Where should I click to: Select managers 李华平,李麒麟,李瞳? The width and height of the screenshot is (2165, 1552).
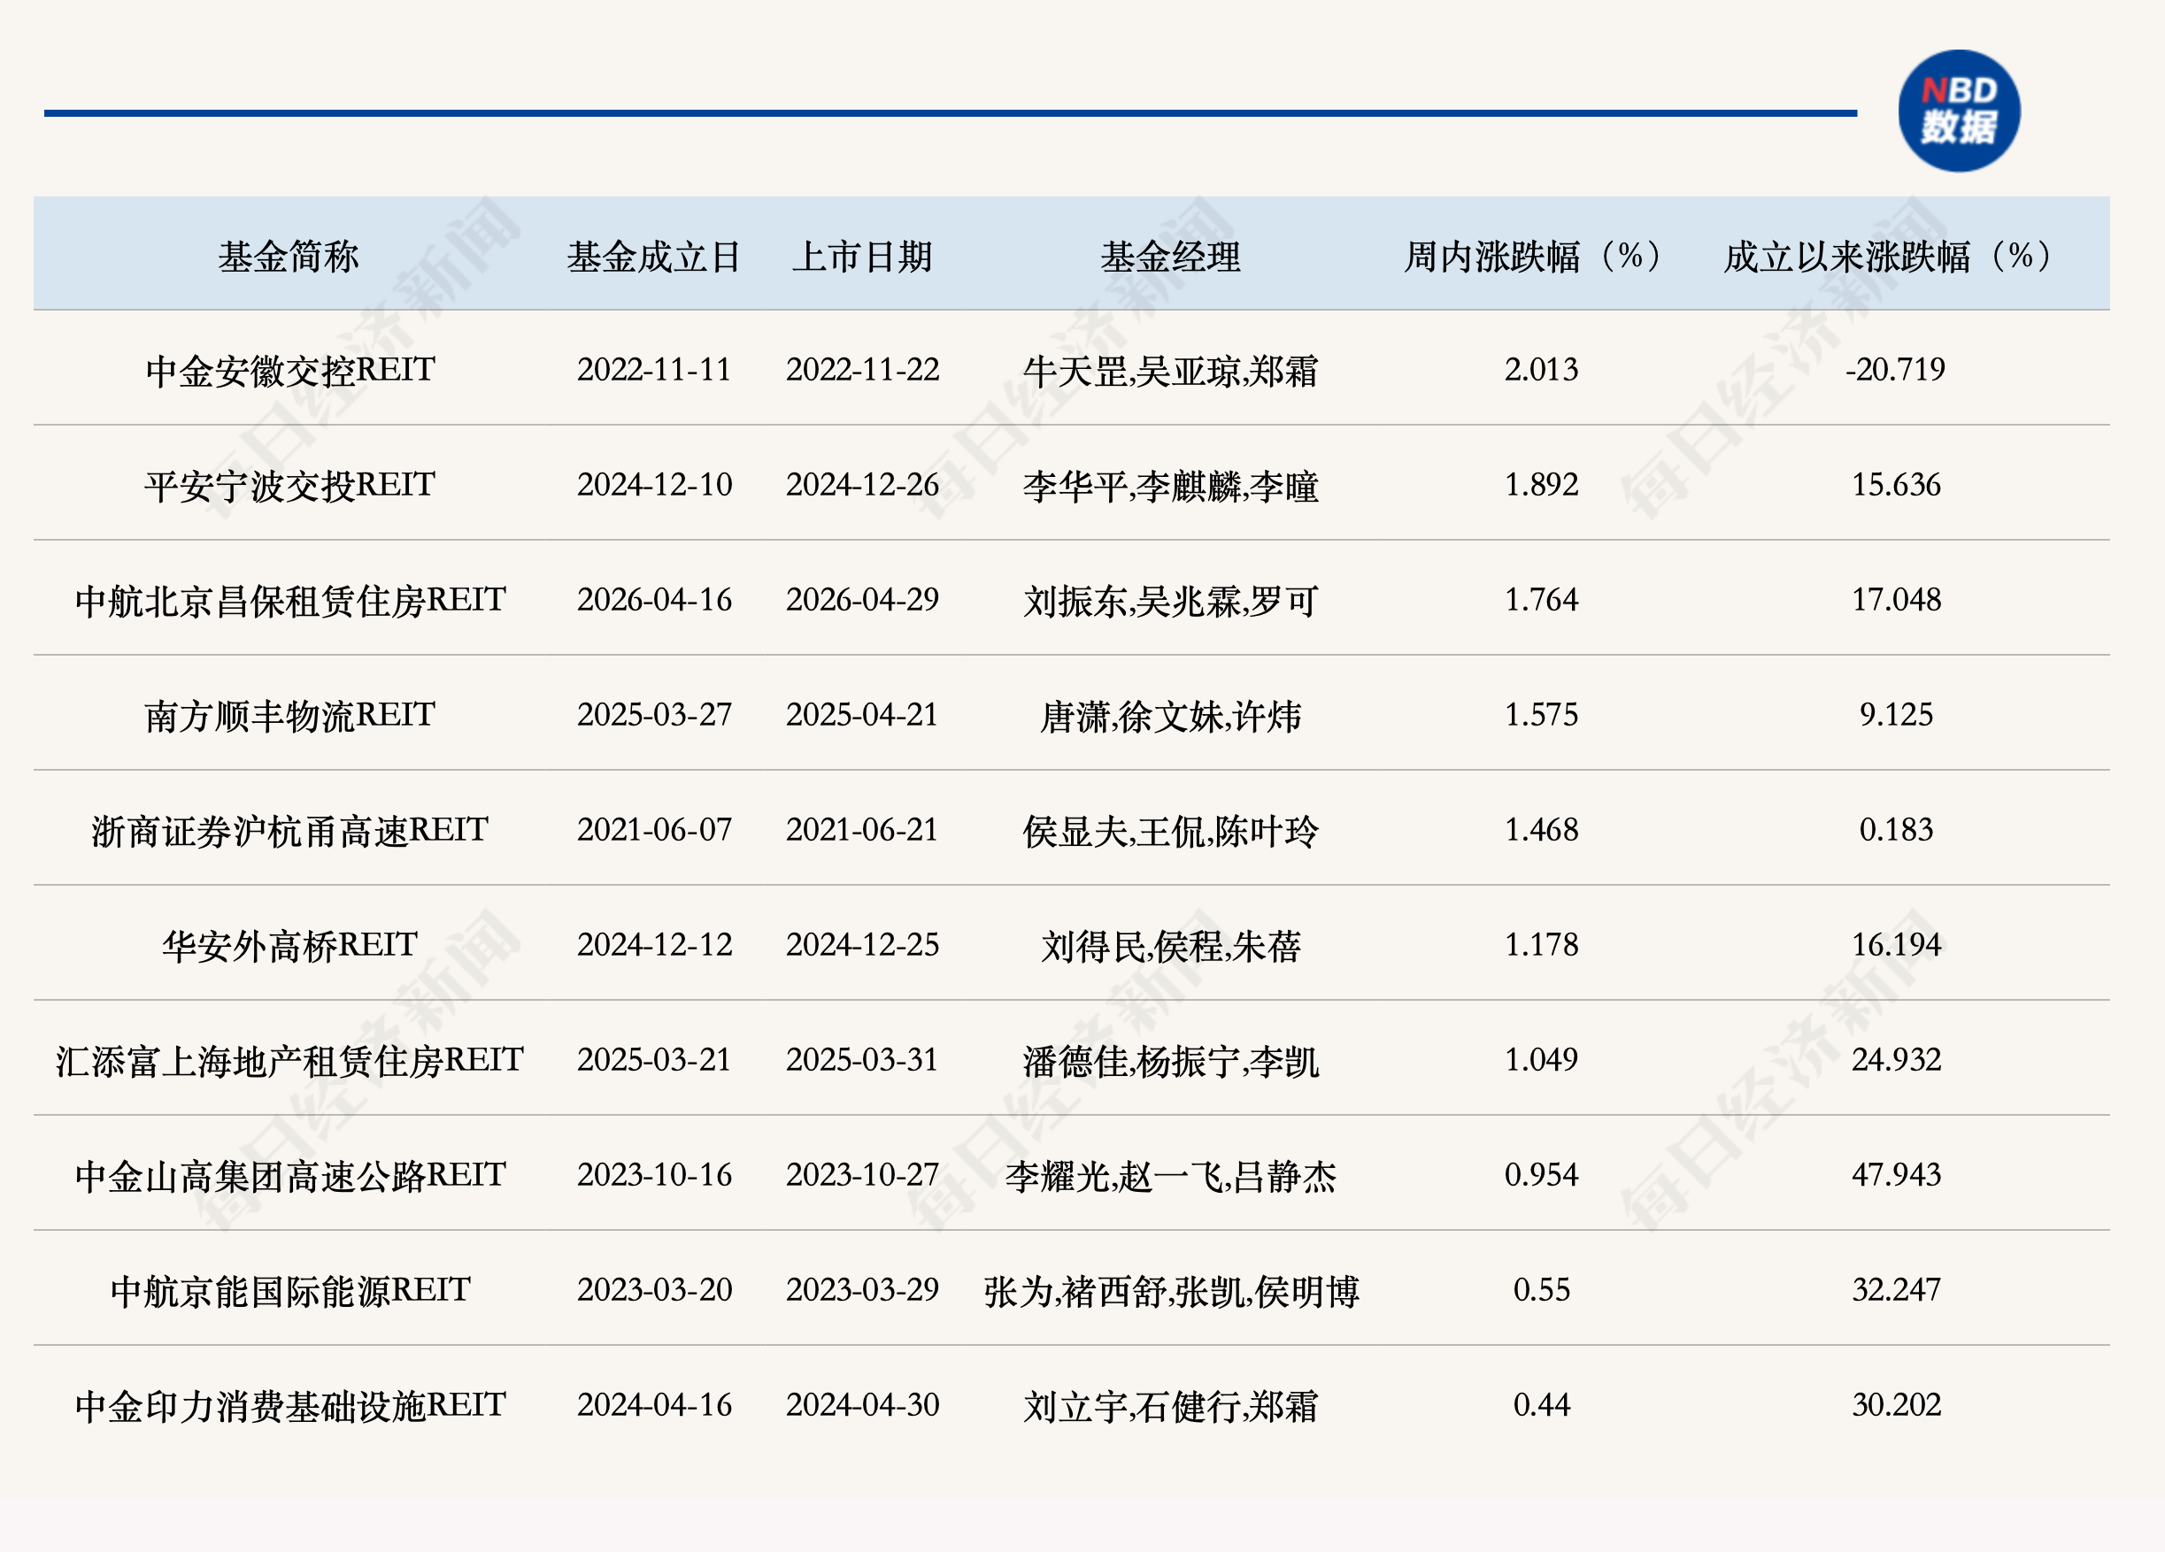pos(1170,486)
